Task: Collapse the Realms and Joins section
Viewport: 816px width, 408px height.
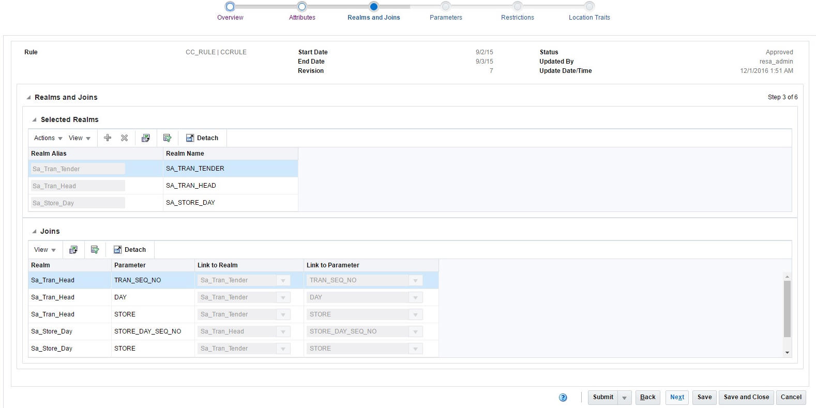Action: point(28,97)
